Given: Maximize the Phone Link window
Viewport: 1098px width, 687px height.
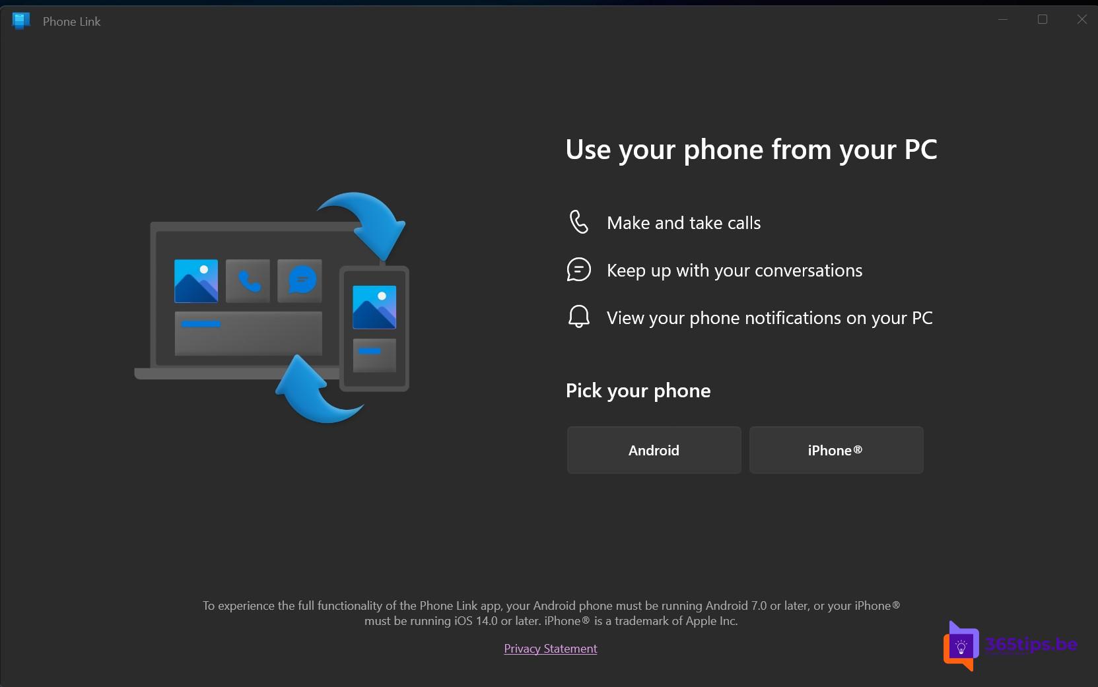Looking at the screenshot, I should (1043, 19).
